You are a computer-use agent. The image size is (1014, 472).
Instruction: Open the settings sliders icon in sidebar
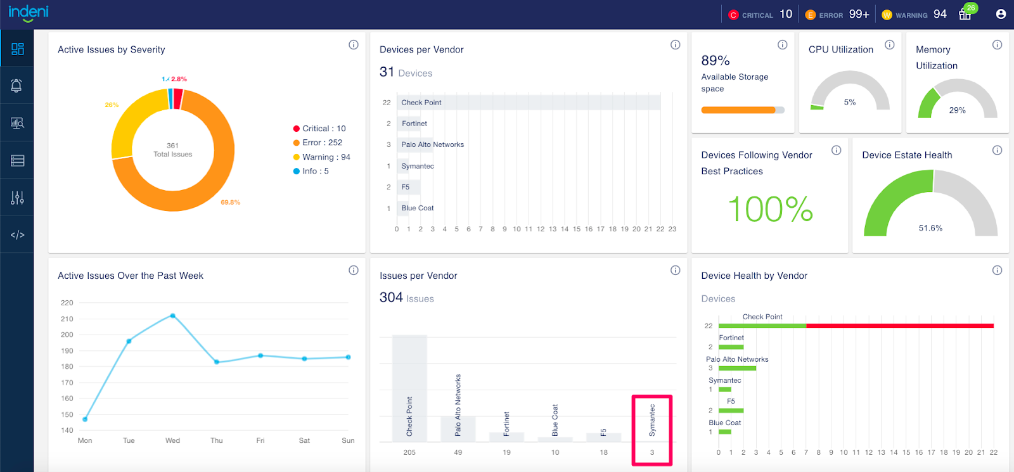coord(17,198)
